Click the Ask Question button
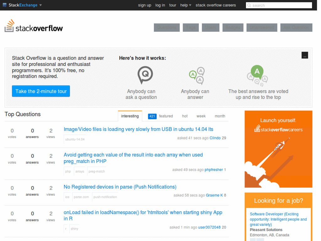321x241 pixels. pos(296,28)
